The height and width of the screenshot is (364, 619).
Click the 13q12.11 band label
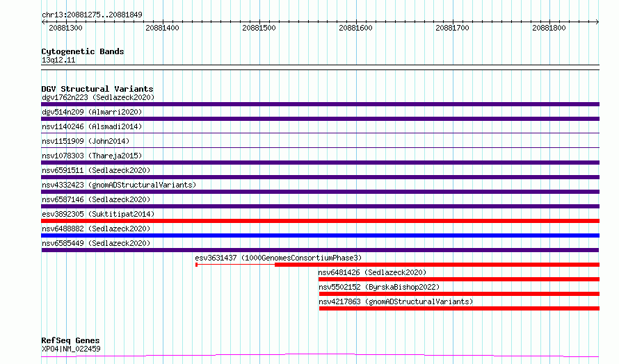[58, 60]
